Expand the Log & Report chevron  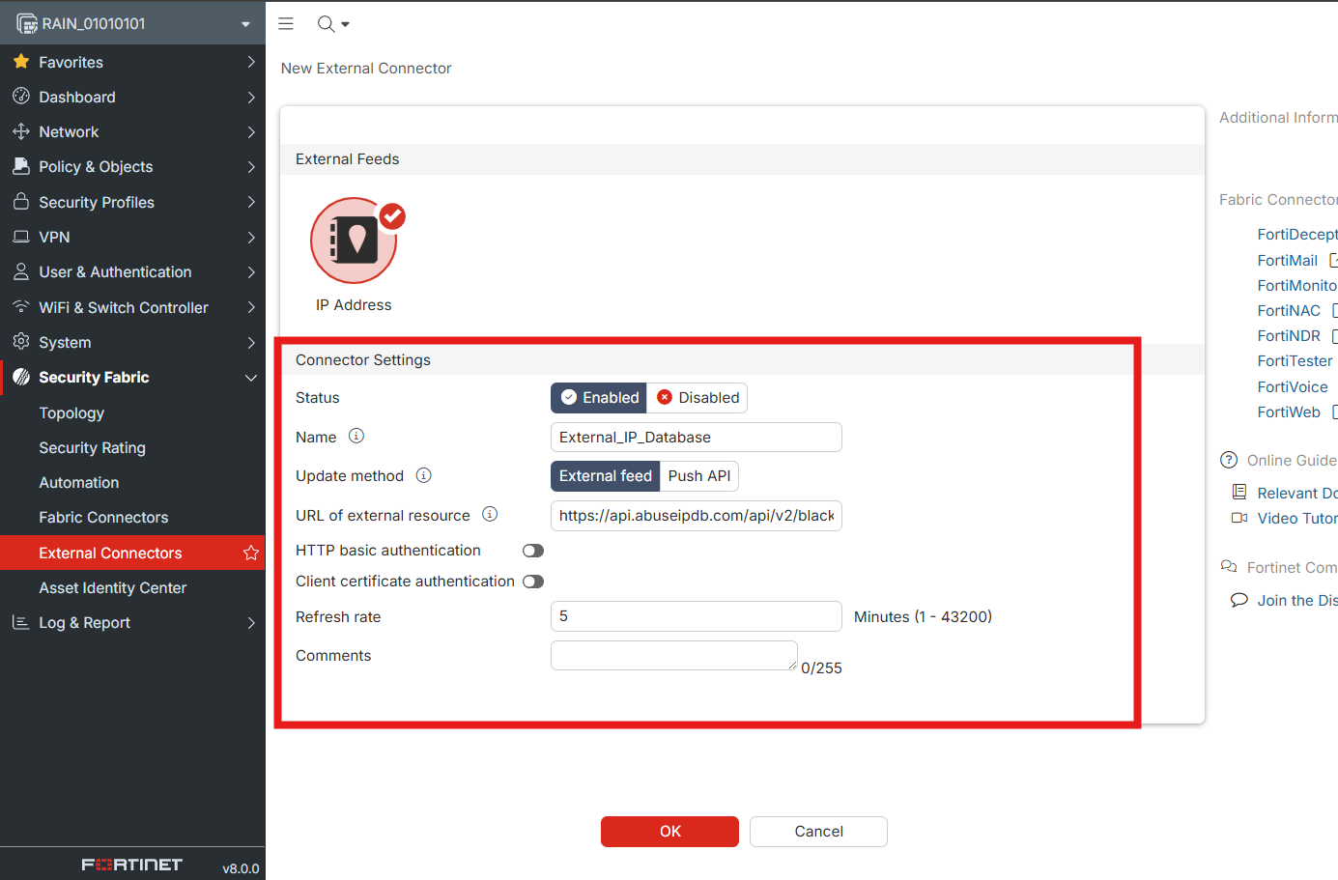(251, 623)
